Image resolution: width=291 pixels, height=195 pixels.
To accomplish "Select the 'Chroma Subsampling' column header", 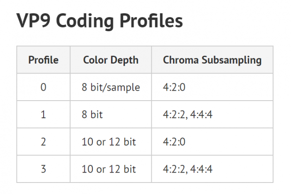I will pyautogui.click(x=212, y=60).
